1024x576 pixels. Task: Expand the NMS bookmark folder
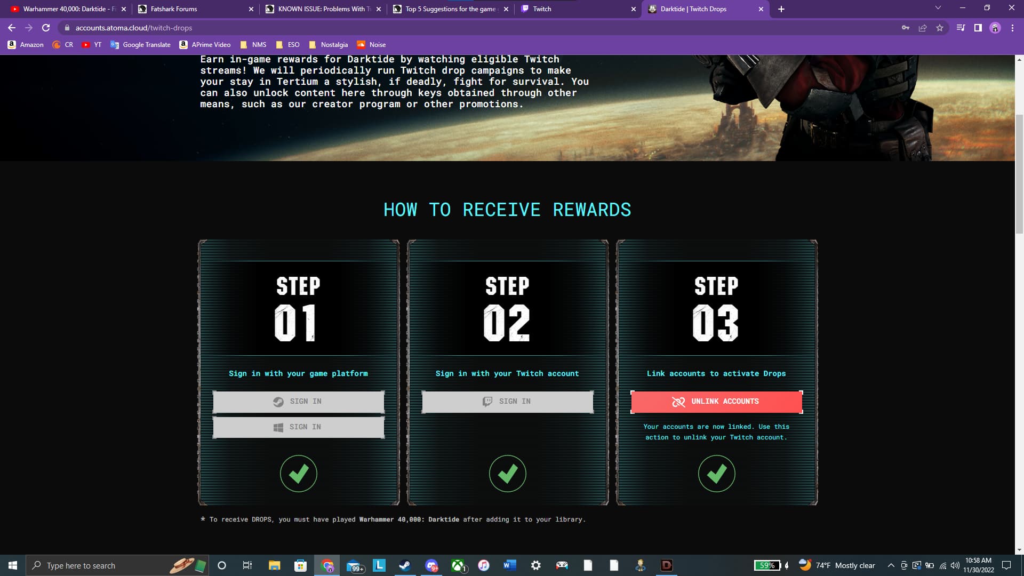click(253, 45)
